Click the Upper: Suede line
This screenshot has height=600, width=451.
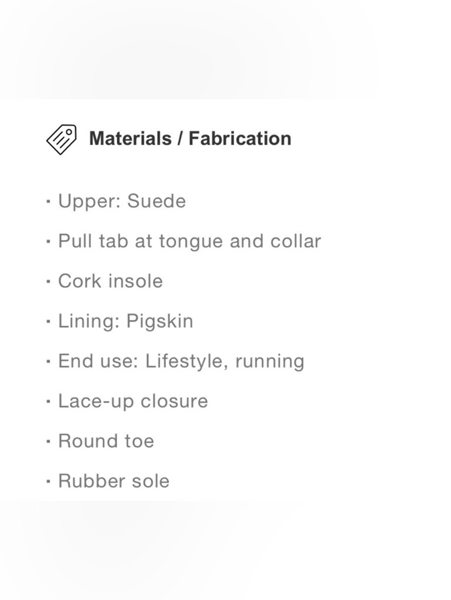click(122, 201)
